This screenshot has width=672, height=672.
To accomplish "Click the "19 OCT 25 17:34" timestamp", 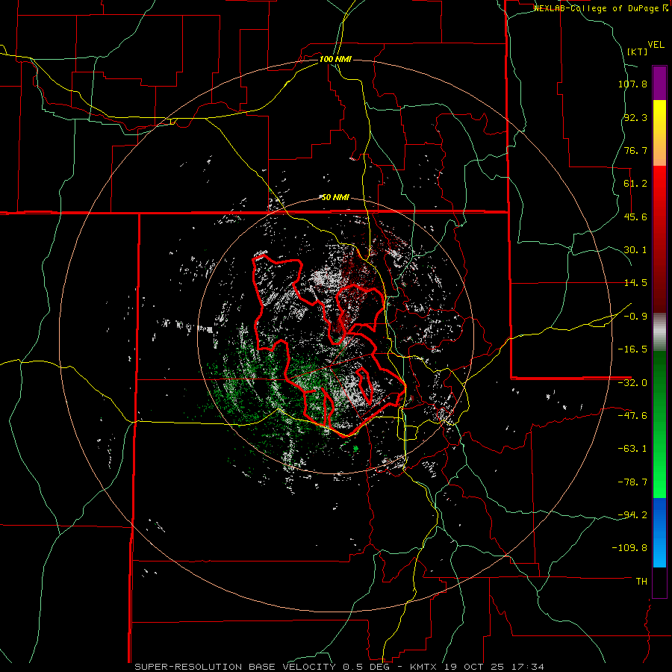I will pyautogui.click(x=494, y=667).
